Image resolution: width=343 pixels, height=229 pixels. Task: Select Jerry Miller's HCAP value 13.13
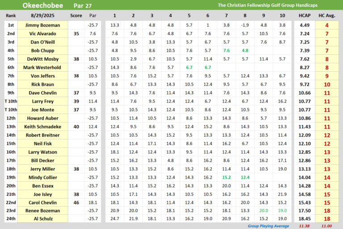305,169
